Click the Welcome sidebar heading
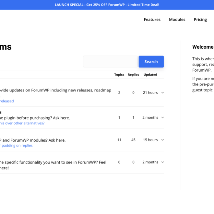This screenshot has height=214, width=214. (x=203, y=47)
